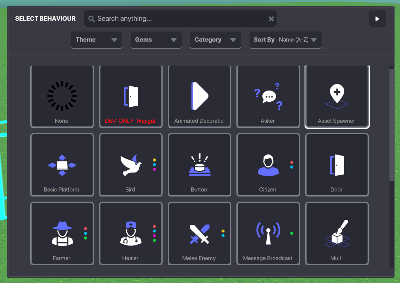Click the 'Farmer' label text
400x283 pixels.
coord(61,258)
